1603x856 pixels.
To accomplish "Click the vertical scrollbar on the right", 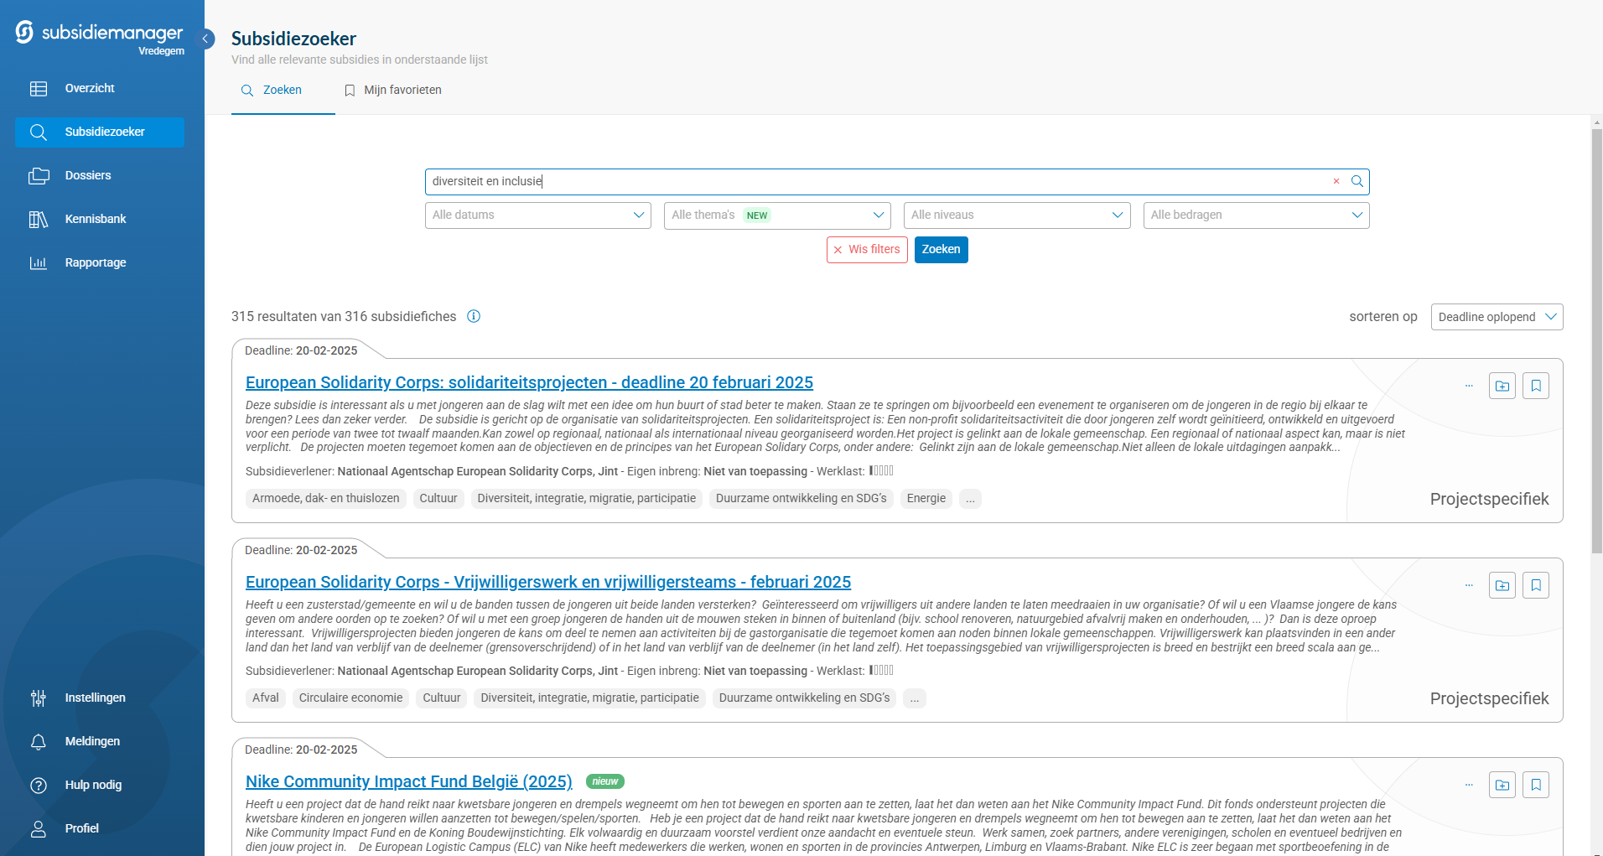I will 1596,335.
